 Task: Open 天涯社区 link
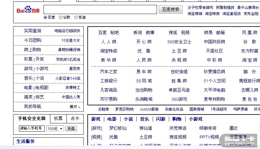(x=214, y=51)
